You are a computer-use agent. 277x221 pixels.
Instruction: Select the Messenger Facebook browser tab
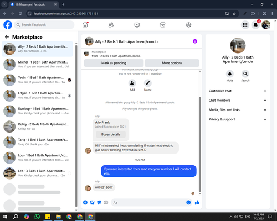(x=34, y=4)
